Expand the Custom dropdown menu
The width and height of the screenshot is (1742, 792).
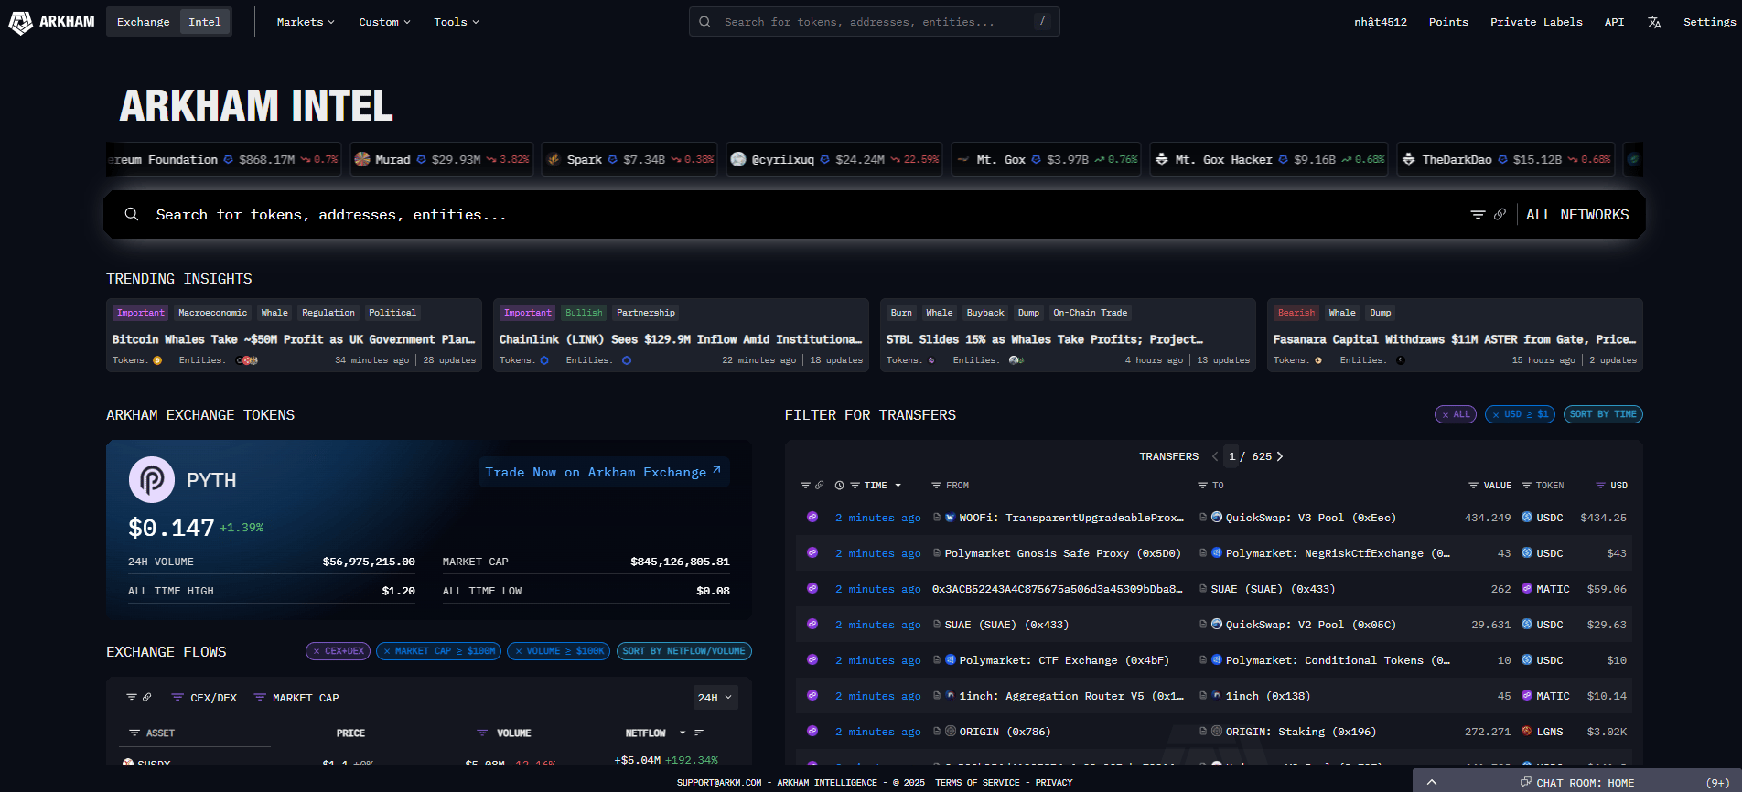384,22
